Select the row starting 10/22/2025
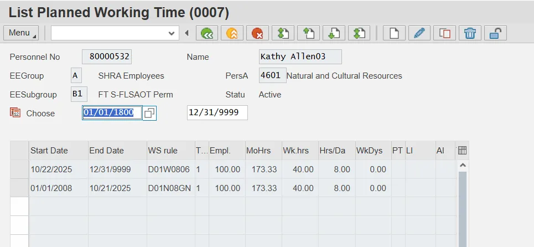 19,169
